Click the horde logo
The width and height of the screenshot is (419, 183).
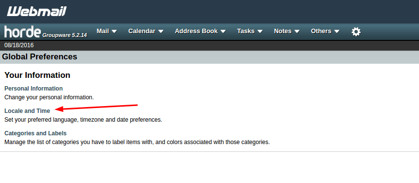click(x=23, y=32)
